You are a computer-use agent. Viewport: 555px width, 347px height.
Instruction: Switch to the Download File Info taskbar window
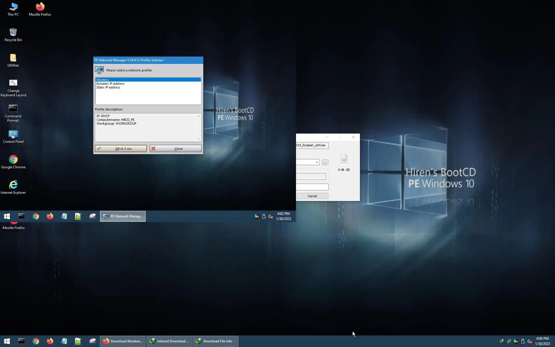pos(215,341)
